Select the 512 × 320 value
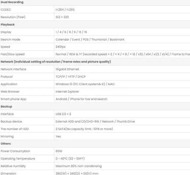 pos(62,17)
